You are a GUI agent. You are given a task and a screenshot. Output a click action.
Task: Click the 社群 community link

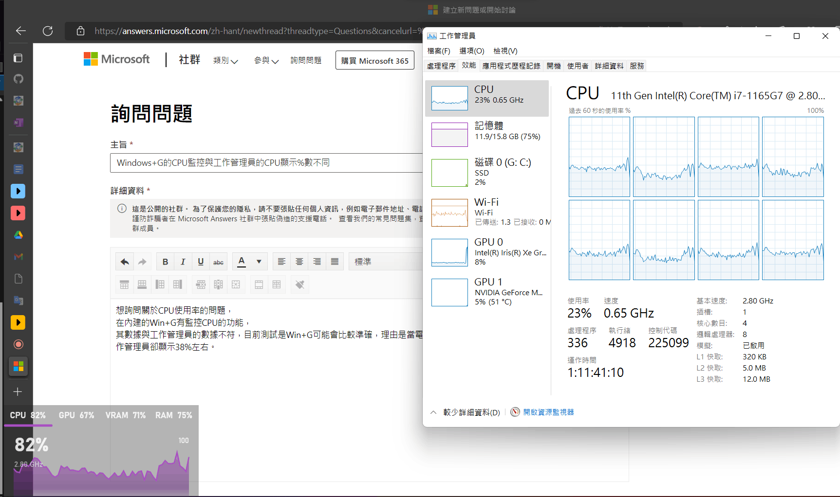pyautogui.click(x=189, y=60)
